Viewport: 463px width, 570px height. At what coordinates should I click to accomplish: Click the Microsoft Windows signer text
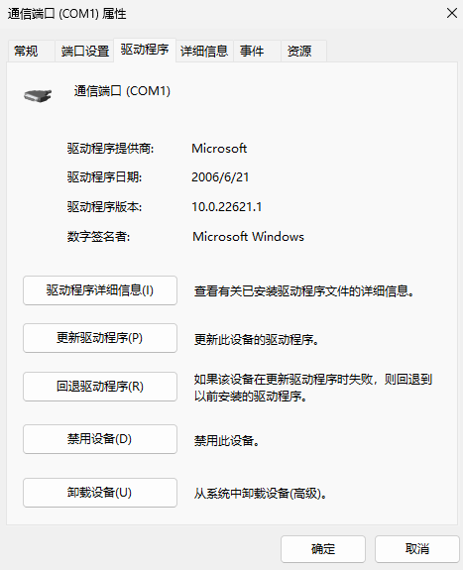click(248, 237)
